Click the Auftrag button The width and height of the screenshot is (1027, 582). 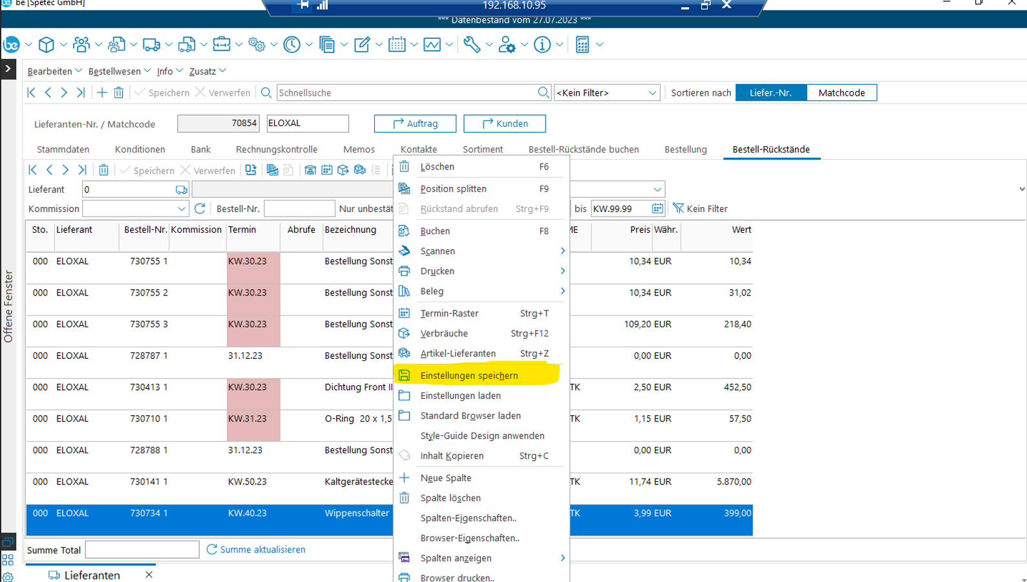(x=415, y=124)
